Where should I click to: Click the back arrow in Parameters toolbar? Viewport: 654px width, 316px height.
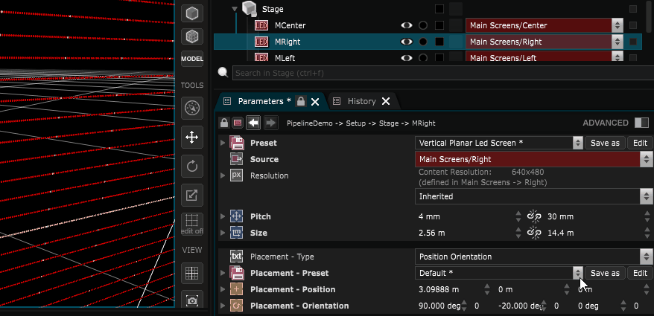[254, 123]
